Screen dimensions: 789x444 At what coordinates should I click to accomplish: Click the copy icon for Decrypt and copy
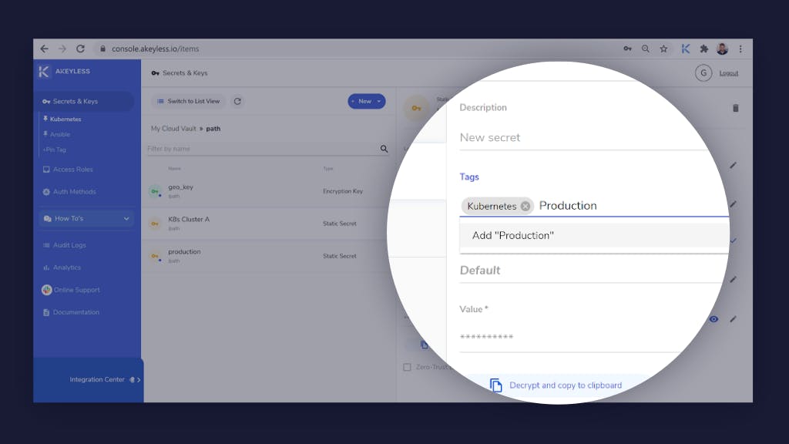[x=496, y=385]
